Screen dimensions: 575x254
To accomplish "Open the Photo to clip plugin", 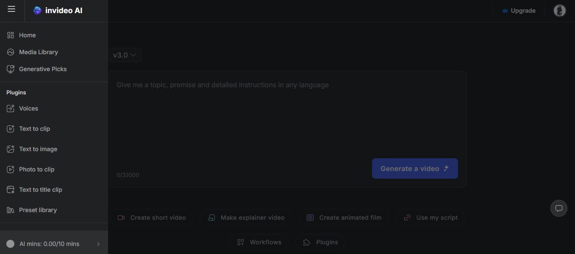I will [36, 169].
